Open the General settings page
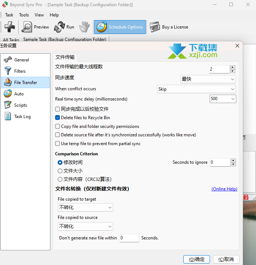Image resolution: width=256 pixels, height=265 pixels. click(x=26, y=60)
